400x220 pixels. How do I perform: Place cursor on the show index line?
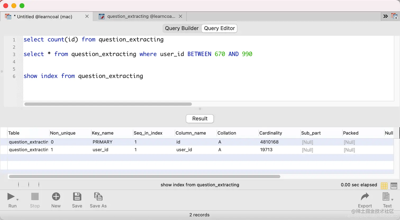pos(83,76)
